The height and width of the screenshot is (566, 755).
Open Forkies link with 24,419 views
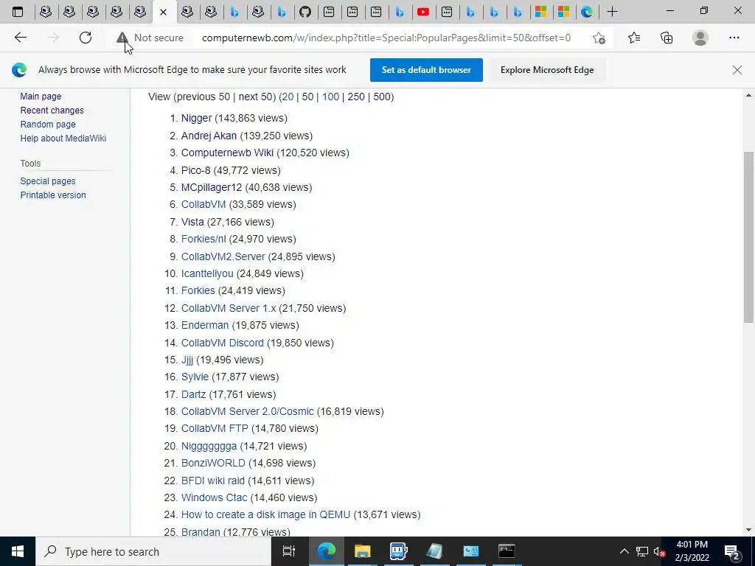click(x=198, y=290)
